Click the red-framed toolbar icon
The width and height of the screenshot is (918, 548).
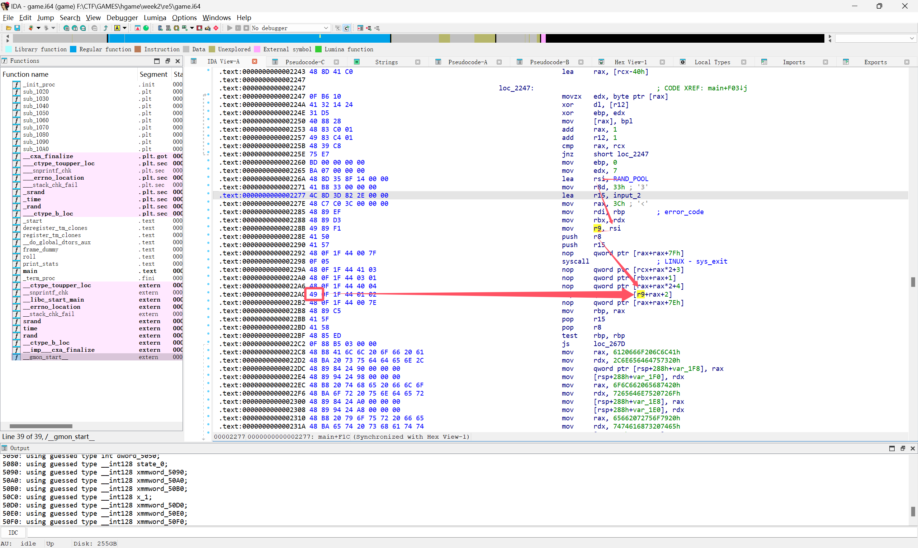(199, 28)
